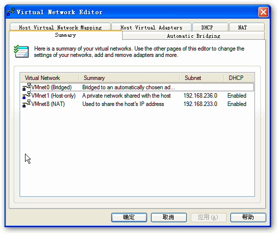Viewport: 278px width, 234px height.
Task: Click the VMnet0 network icon
Action: tap(26, 87)
